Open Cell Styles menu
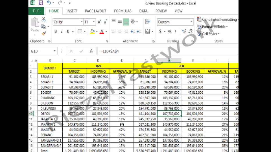The image size is (271, 152). [208, 34]
